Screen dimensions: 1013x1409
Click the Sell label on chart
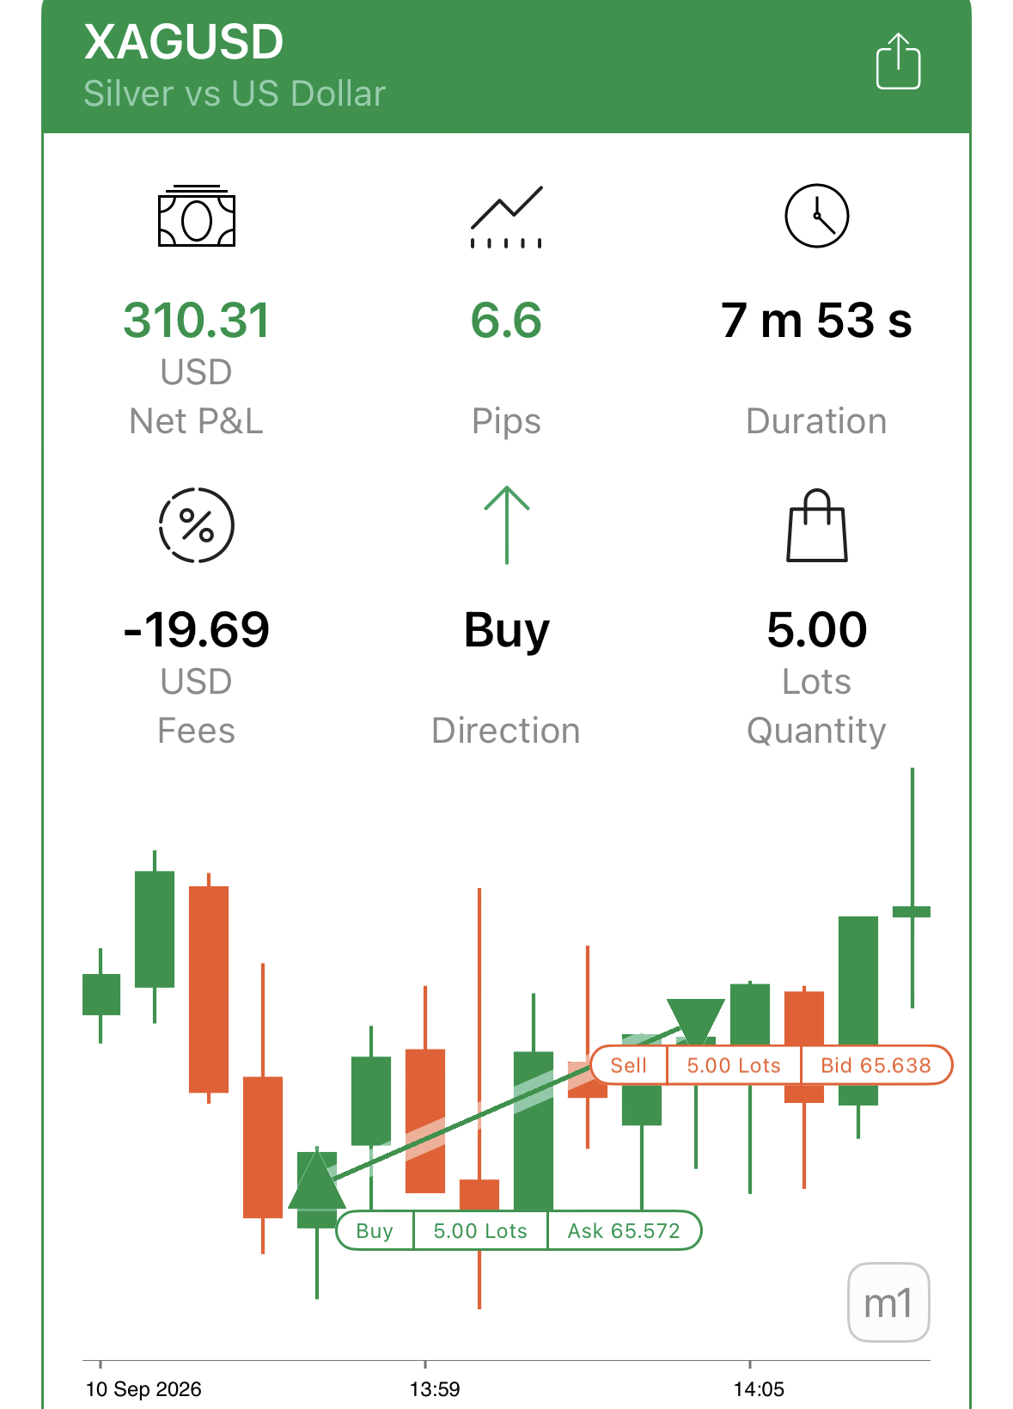[629, 1065]
